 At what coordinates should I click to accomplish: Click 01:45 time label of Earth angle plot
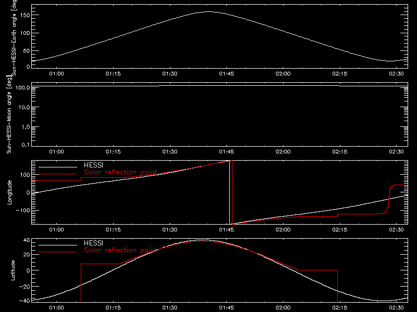coord(226,74)
